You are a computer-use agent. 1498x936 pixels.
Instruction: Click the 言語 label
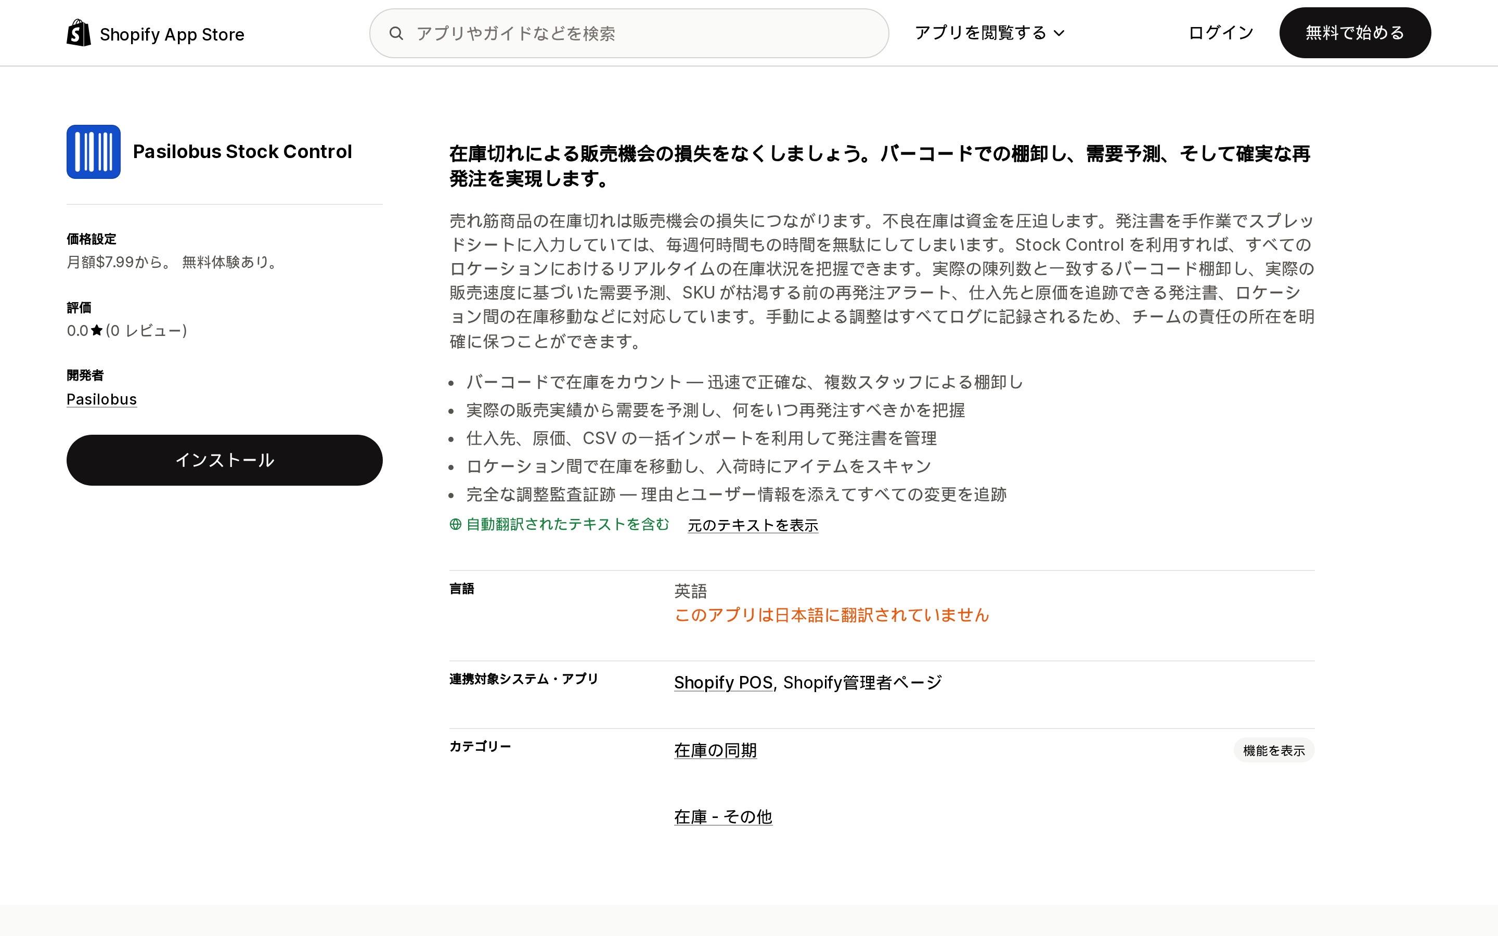coord(462,589)
